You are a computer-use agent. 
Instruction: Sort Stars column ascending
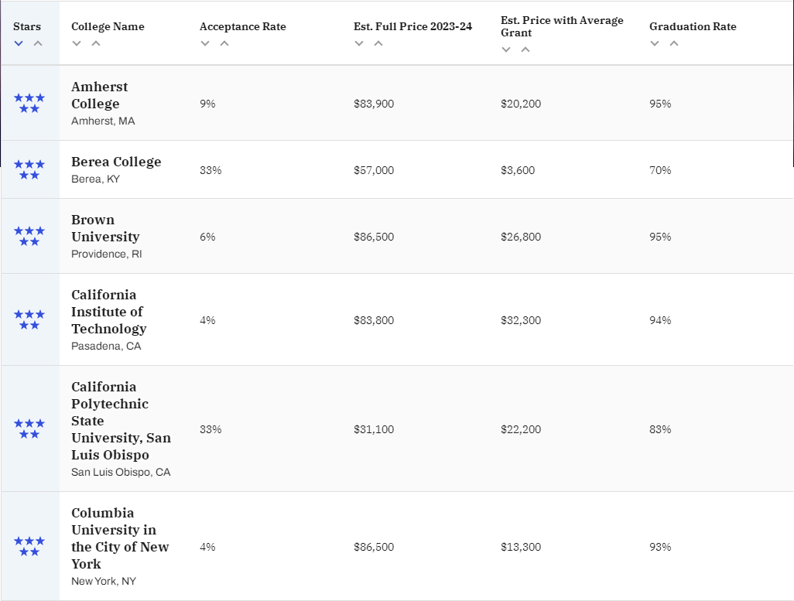point(37,43)
